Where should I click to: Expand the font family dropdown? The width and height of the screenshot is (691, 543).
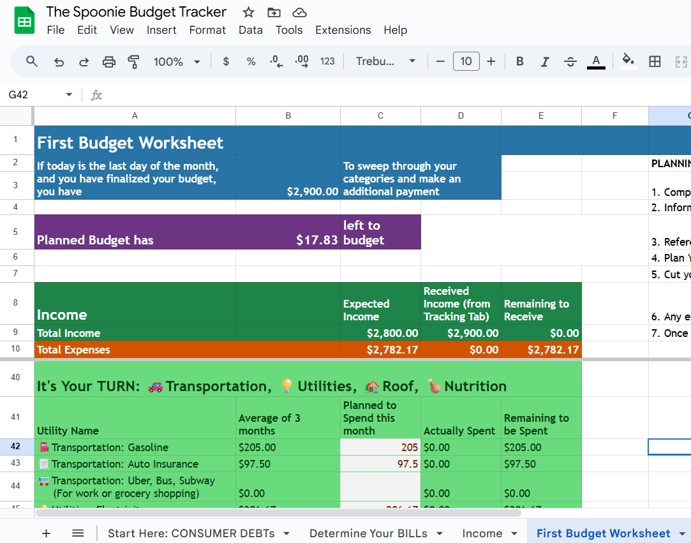(385, 61)
